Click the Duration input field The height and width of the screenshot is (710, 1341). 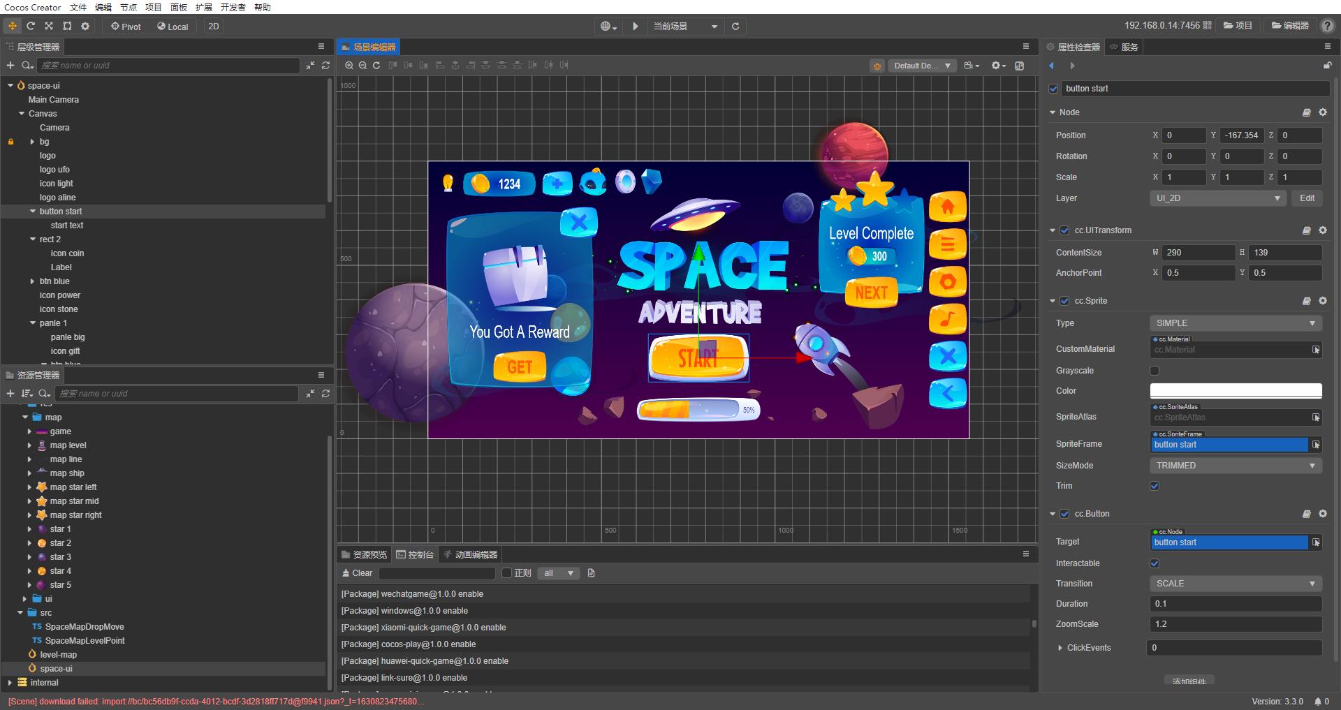[1235, 604]
